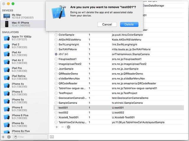Select the TableViewCellAutolay... app row
The height and width of the screenshot is (141, 189).
pyautogui.click(x=119, y=122)
